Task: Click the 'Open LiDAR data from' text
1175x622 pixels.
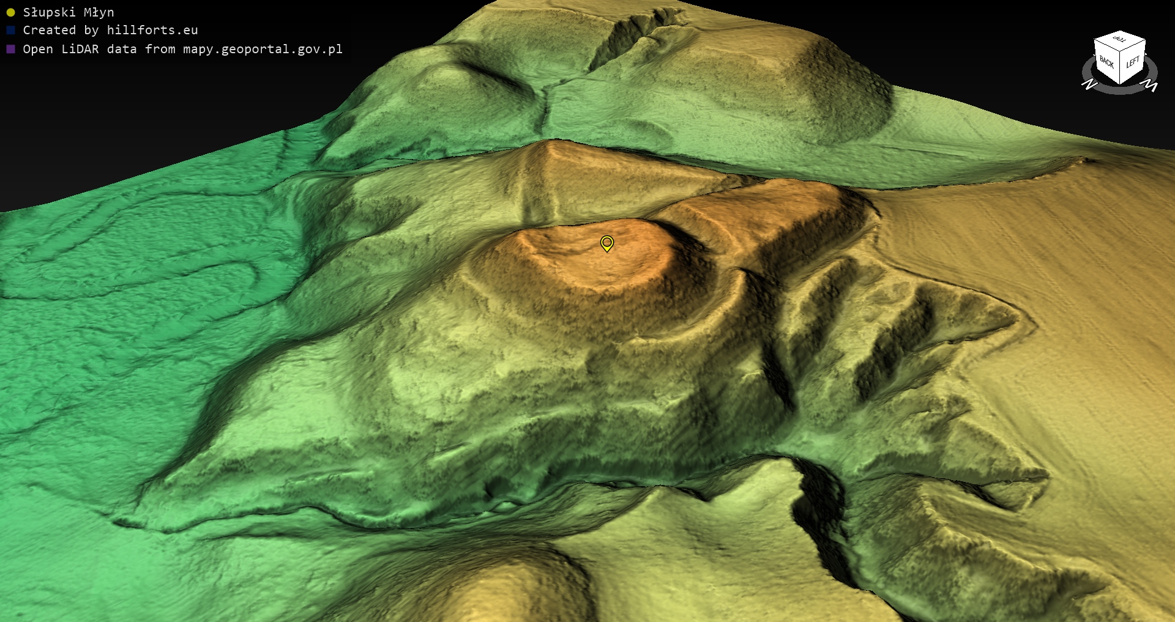Action: (99, 49)
